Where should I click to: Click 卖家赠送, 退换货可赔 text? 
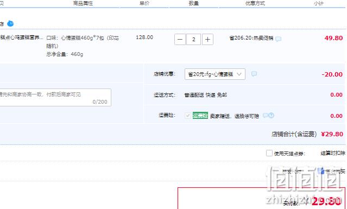(235, 116)
